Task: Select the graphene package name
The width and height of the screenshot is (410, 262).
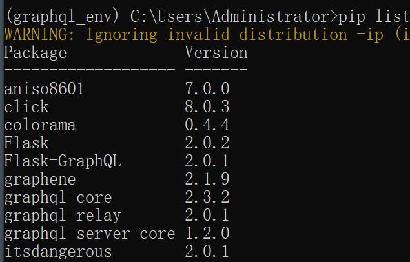Action: click(x=40, y=179)
